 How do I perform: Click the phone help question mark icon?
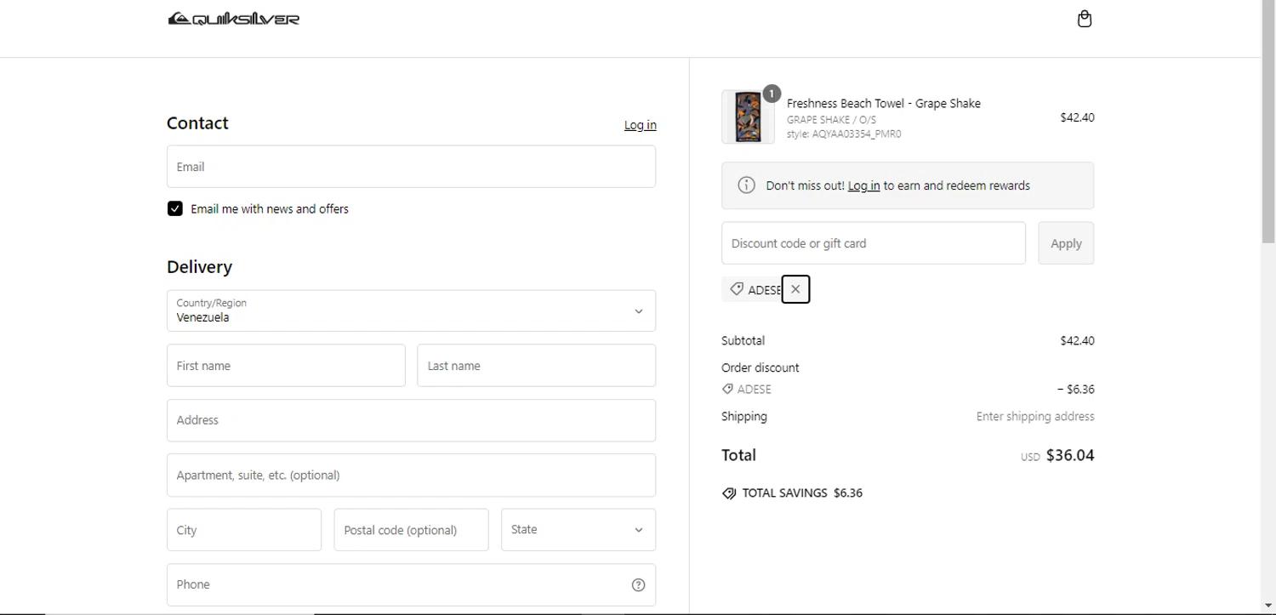click(638, 584)
